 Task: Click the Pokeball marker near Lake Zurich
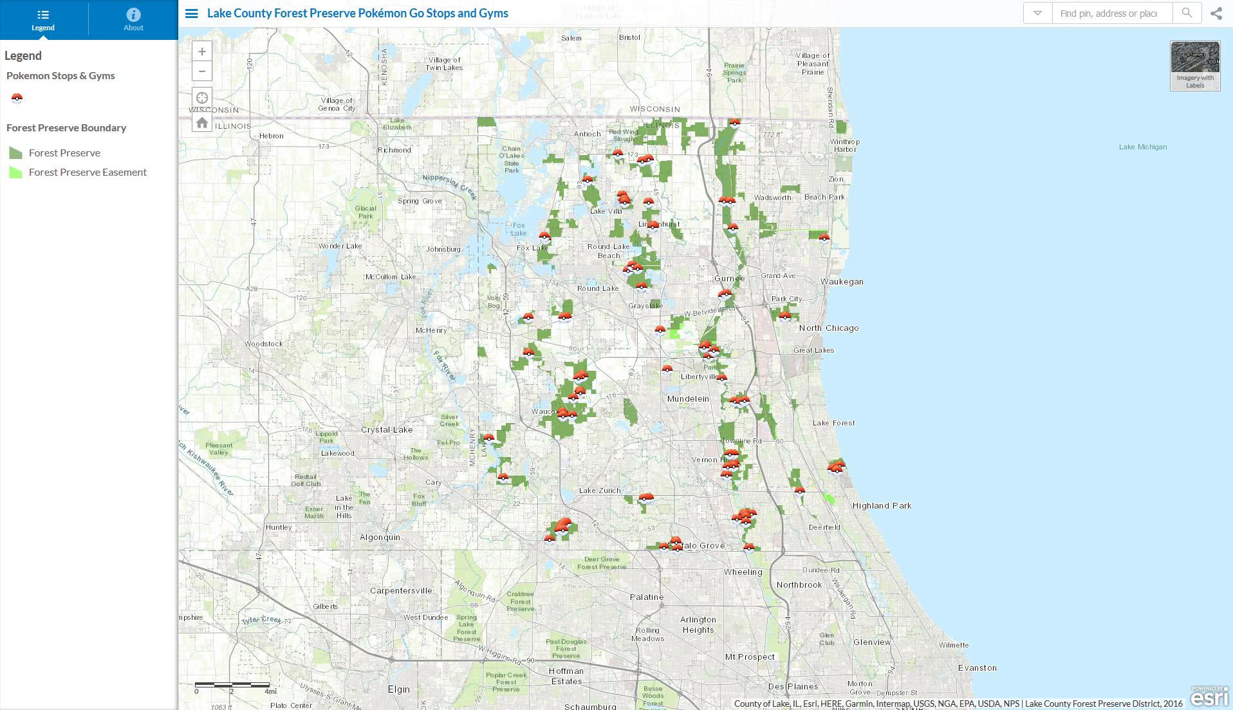[645, 498]
